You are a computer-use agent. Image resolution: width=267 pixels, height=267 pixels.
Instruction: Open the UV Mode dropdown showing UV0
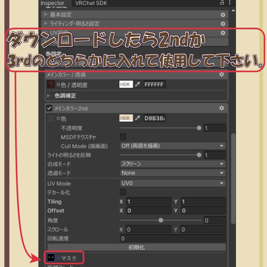172,184
